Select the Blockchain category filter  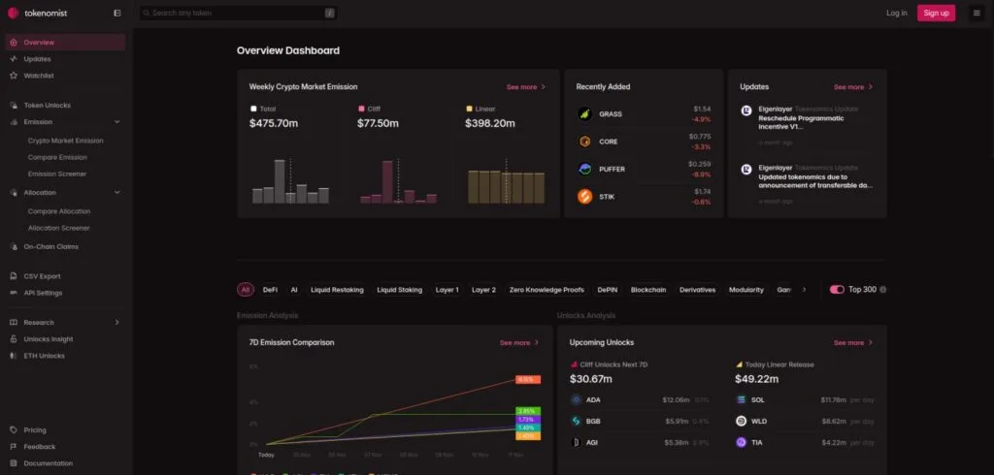pyautogui.click(x=648, y=290)
